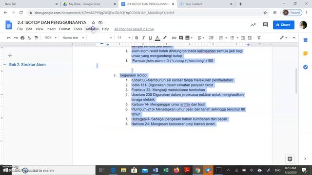Open the Edit menu
This screenshot has height=175, width=312.
pyautogui.click(x=29, y=29)
